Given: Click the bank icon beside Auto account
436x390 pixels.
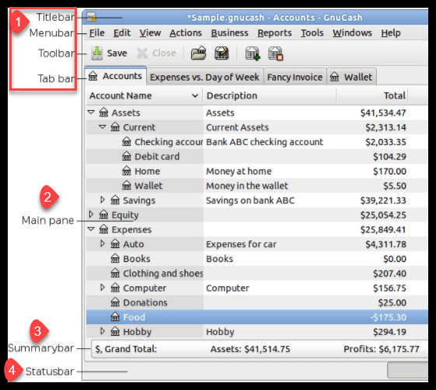Looking at the screenshot, I should [115, 243].
